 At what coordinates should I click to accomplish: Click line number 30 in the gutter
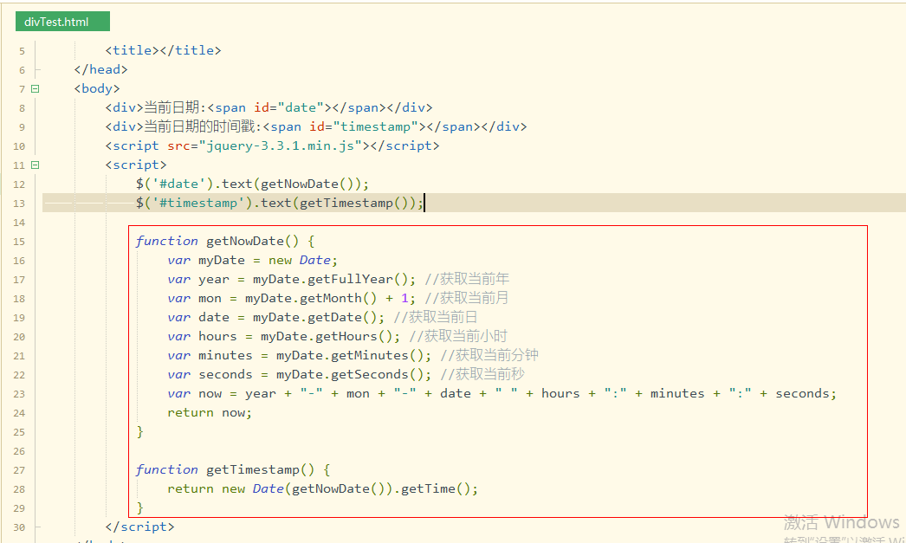(19, 527)
